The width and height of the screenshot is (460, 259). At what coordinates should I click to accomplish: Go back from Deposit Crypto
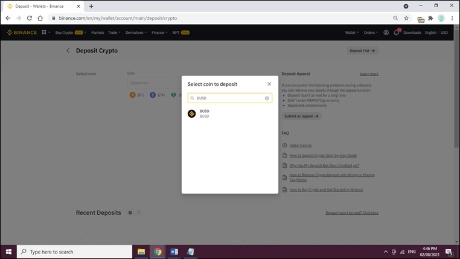(68, 51)
